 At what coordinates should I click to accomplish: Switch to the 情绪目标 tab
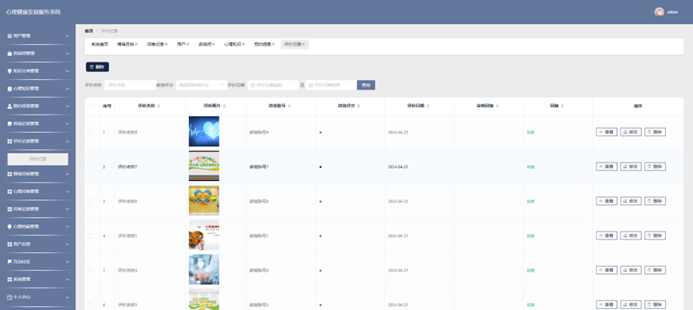coord(126,45)
